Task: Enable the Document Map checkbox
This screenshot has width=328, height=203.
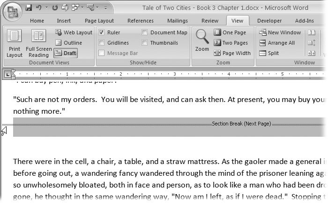Action: pos(144,32)
